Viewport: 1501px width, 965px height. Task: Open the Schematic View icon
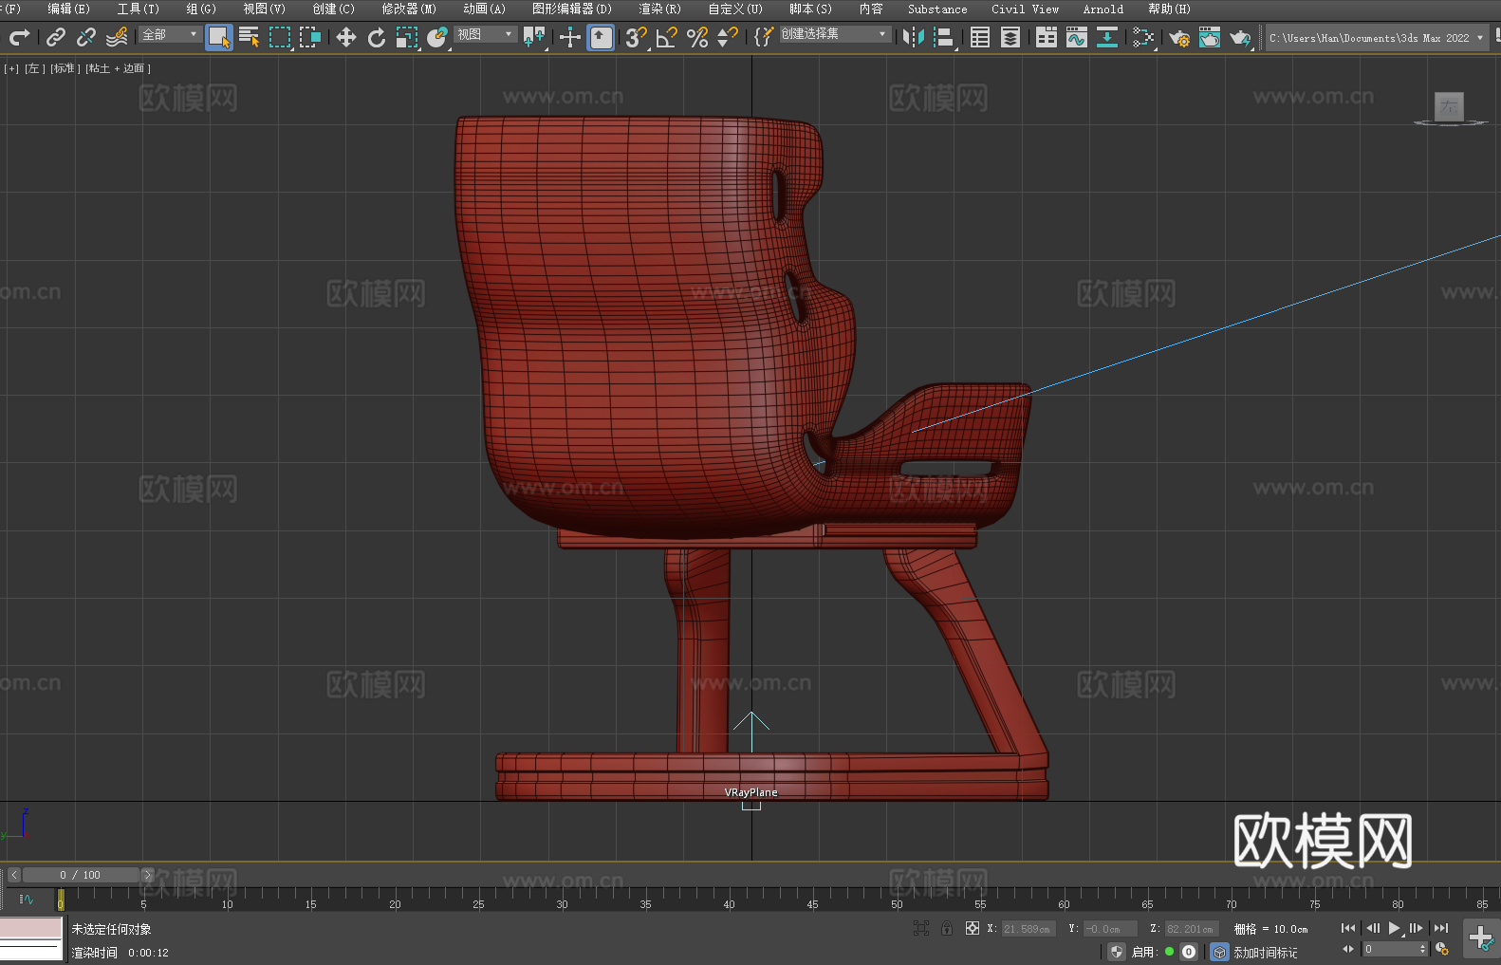click(x=1107, y=37)
